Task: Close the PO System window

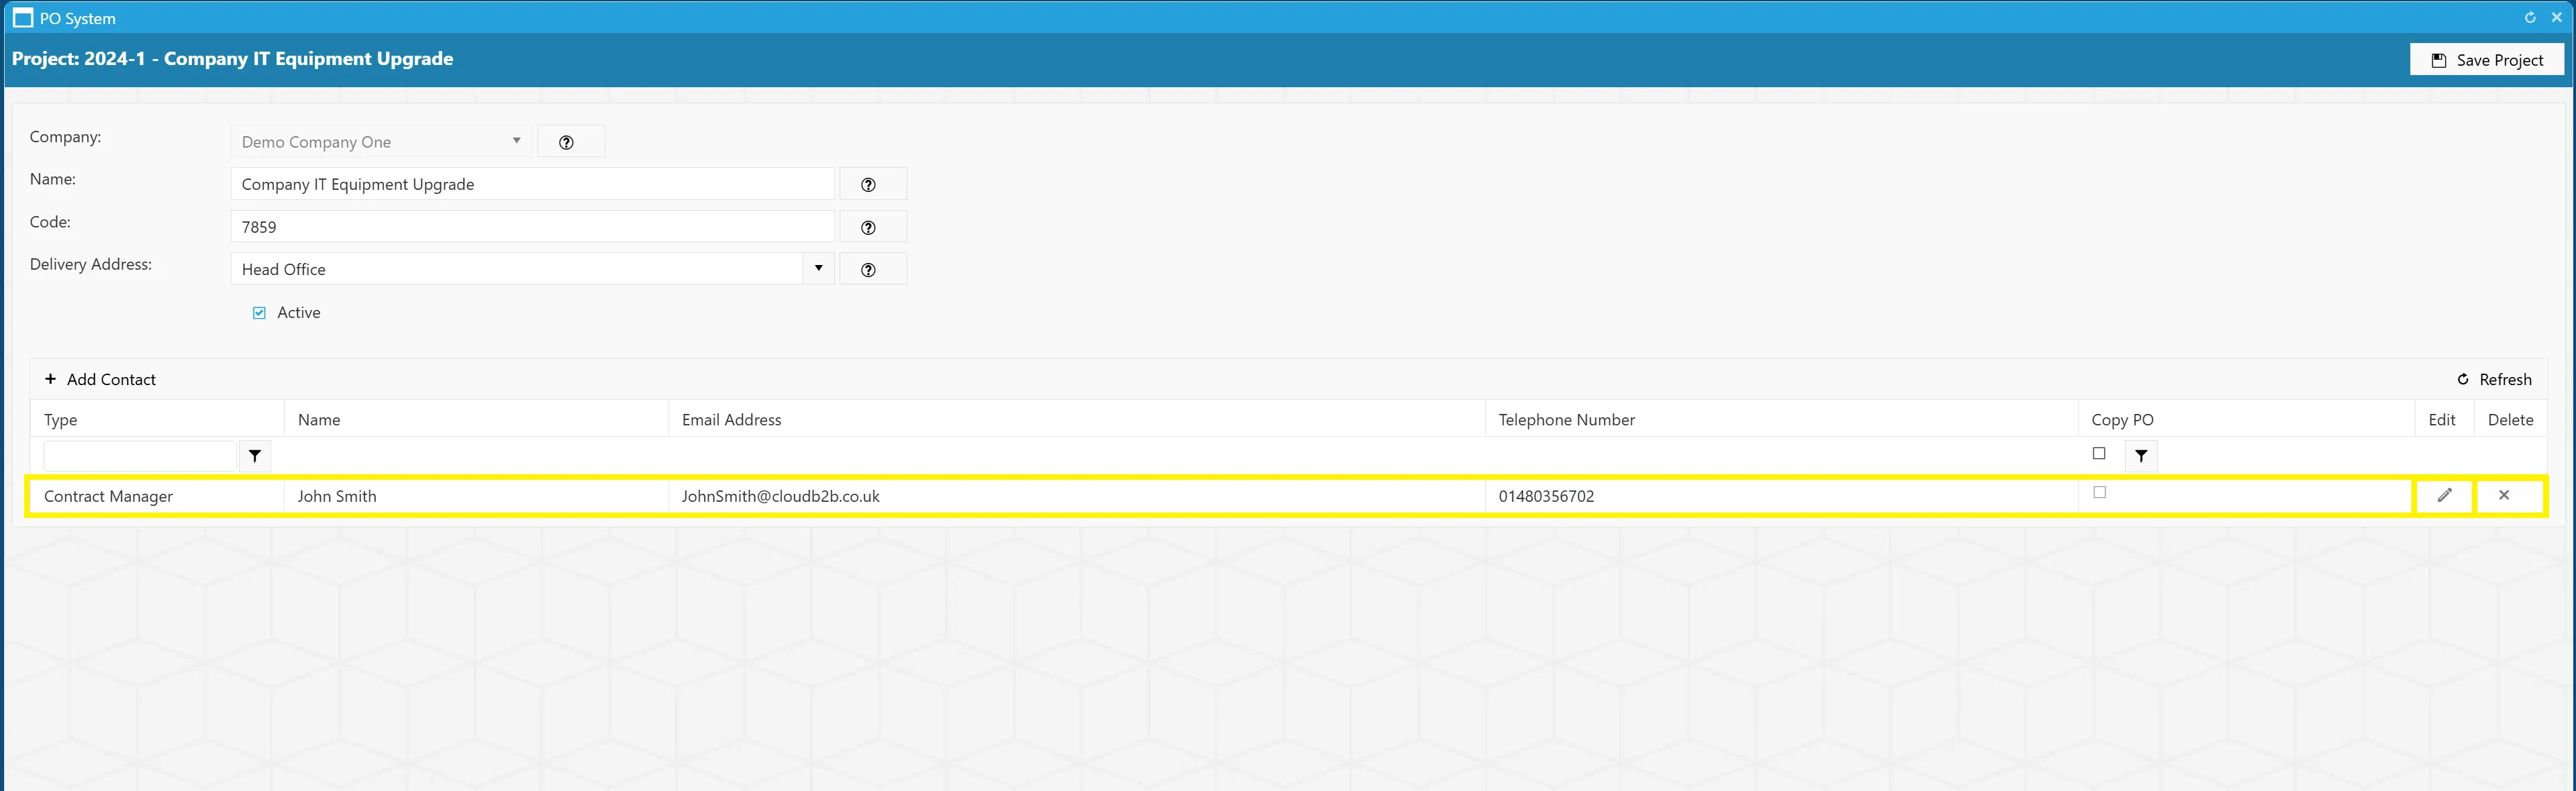Action: 2557,17
